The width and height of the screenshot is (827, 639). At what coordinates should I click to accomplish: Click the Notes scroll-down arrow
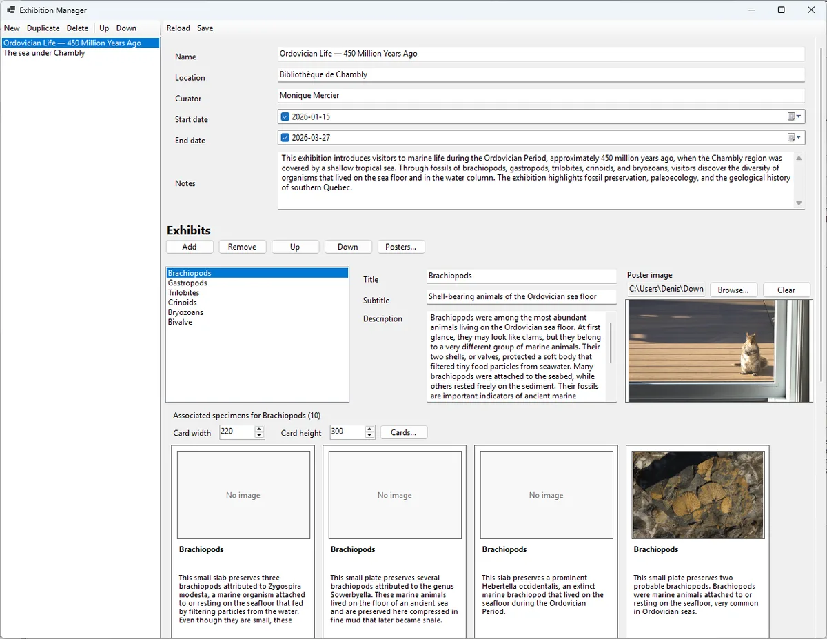click(x=799, y=203)
